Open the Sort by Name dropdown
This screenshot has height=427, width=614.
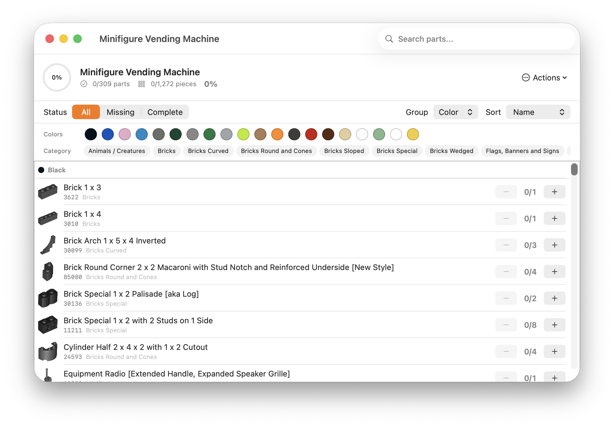tap(538, 112)
